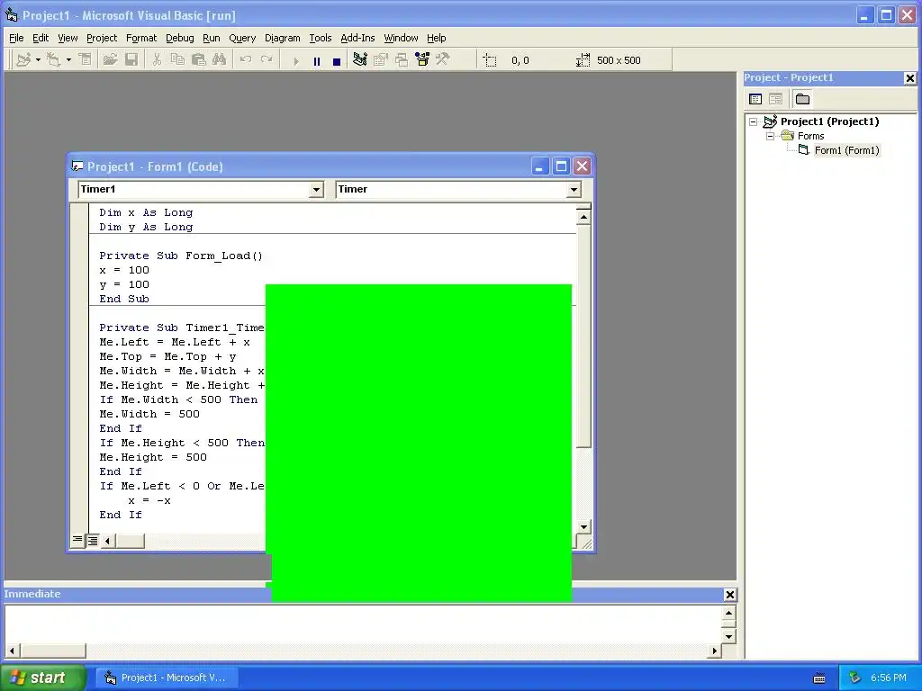This screenshot has height=691, width=922.
Task: Open the Timer1 object dropdown
Action: (x=316, y=189)
